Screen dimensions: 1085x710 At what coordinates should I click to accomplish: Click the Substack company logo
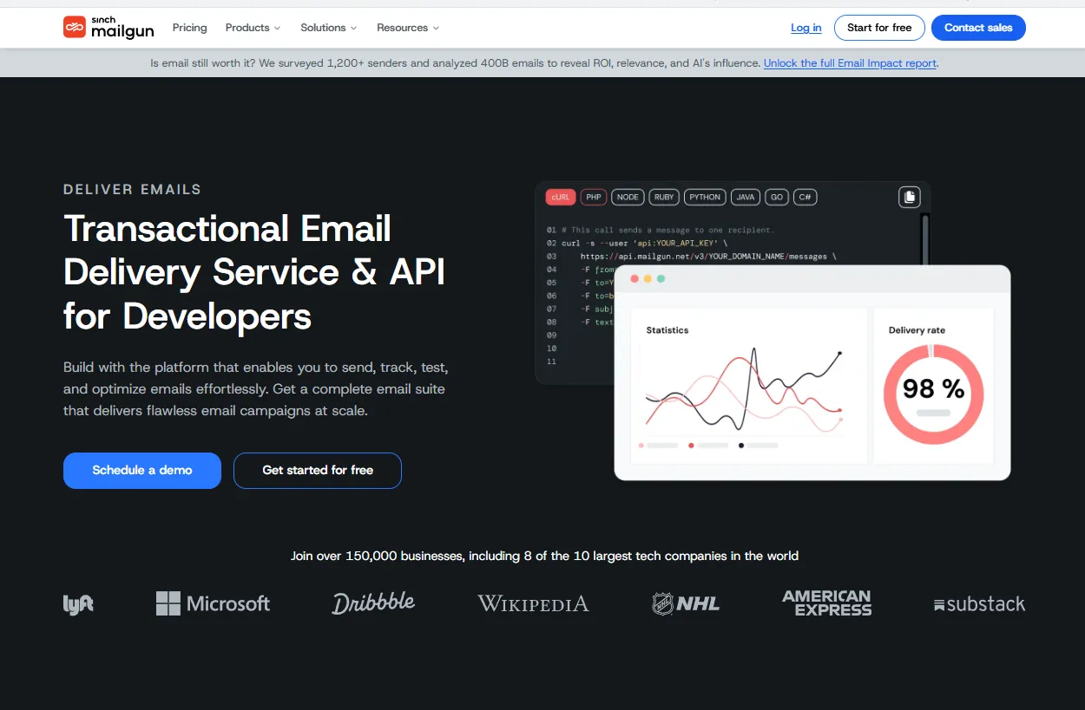click(979, 603)
